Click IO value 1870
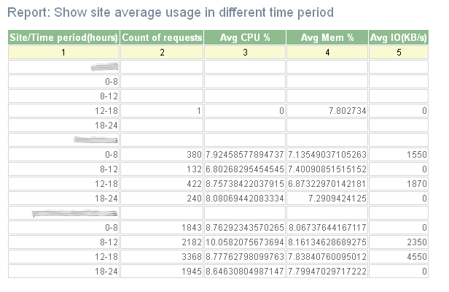The height and width of the screenshot is (292, 449). [x=417, y=184]
